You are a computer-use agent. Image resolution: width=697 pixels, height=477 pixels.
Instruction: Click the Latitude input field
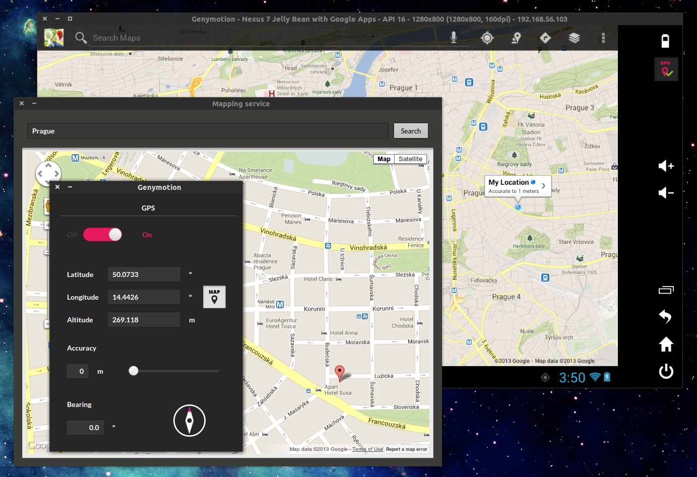tap(144, 275)
